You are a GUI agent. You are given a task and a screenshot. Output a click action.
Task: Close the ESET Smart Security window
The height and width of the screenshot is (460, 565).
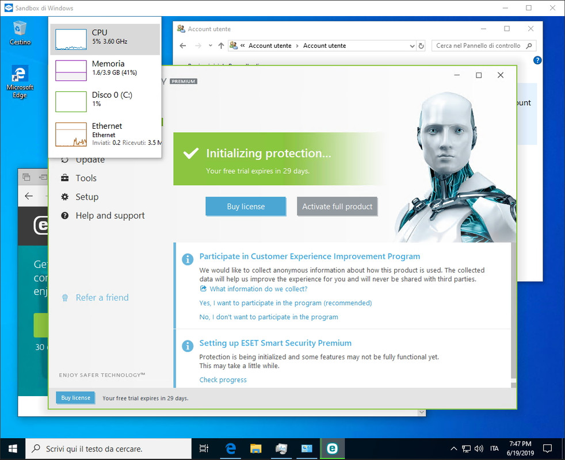(501, 75)
